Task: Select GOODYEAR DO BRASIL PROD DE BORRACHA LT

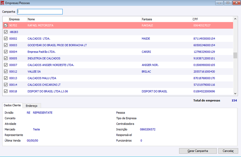Action: tap(57, 45)
